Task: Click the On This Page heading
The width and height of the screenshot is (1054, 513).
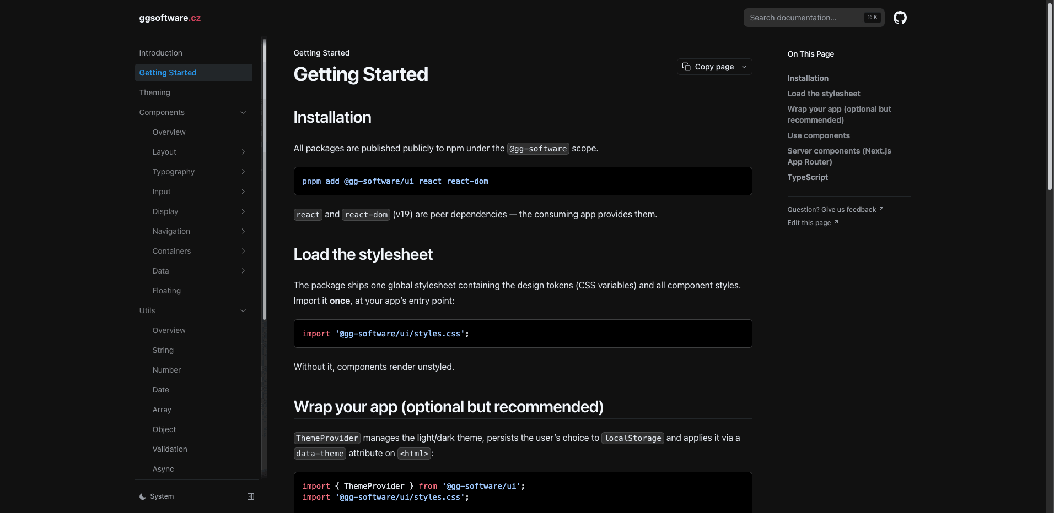Action: (x=810, y=54)
